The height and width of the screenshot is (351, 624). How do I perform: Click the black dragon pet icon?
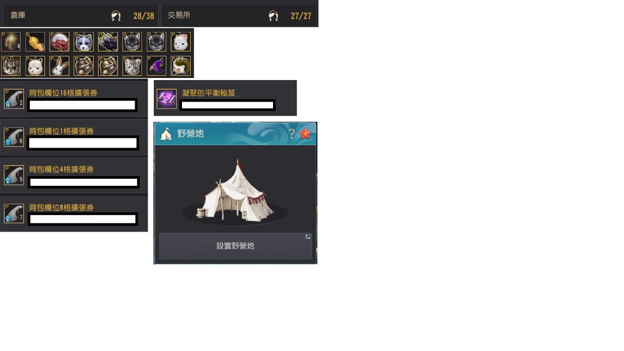coord(108,42)
